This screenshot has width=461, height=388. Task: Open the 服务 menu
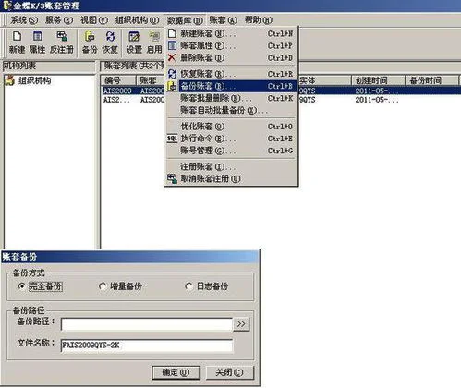(x=59, y=20)
